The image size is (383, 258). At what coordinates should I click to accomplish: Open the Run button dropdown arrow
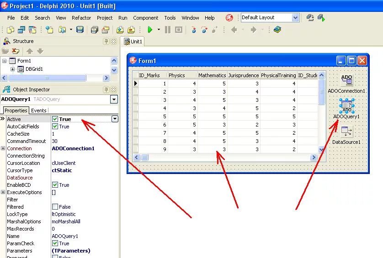[x=159, y=30]
